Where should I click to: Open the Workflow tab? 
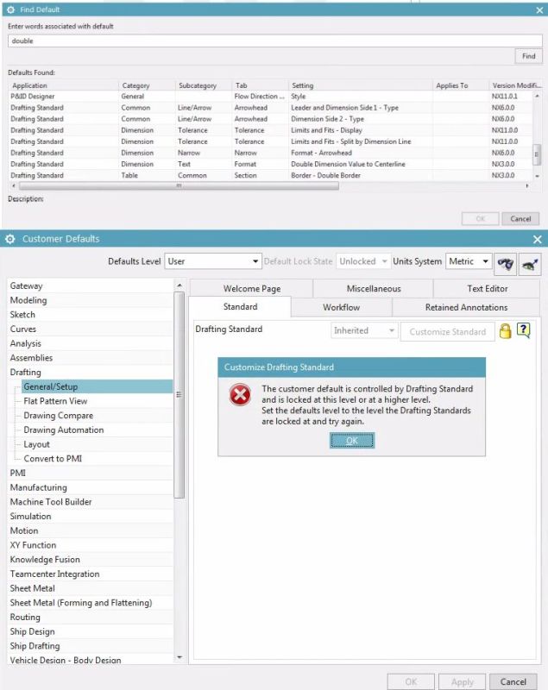coord(341,307)
